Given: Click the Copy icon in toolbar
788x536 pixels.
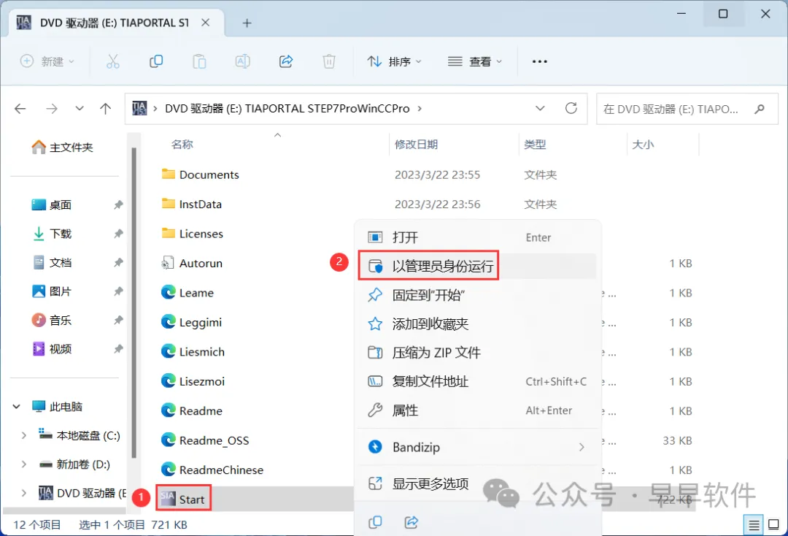Looking at the screenshot, I should point(156,61).
